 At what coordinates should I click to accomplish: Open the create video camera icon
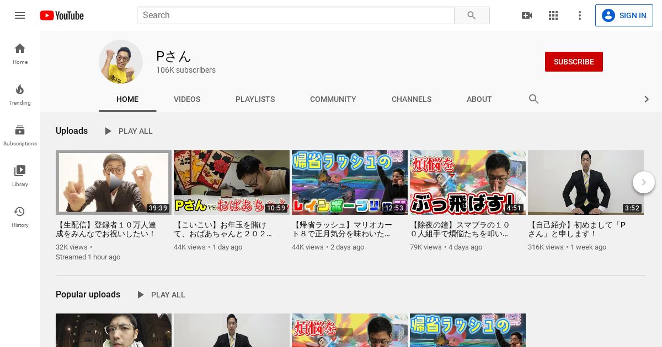pos(527,15)
